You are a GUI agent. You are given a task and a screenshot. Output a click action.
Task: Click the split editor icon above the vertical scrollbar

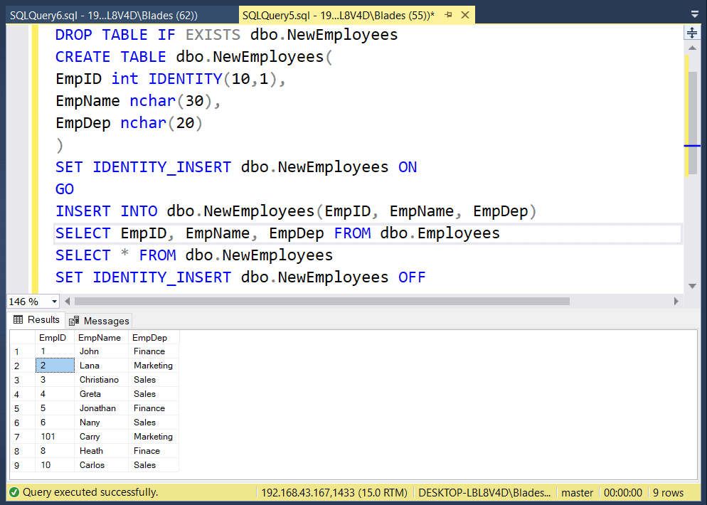pyautogui.click(x=691, y=31)
